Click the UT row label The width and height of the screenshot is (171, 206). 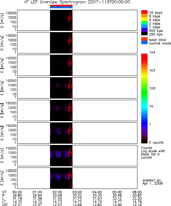point(4,192)
